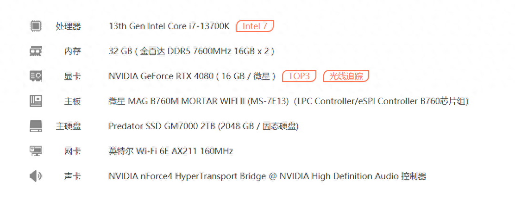Click the memory module icon

(36, 51)
